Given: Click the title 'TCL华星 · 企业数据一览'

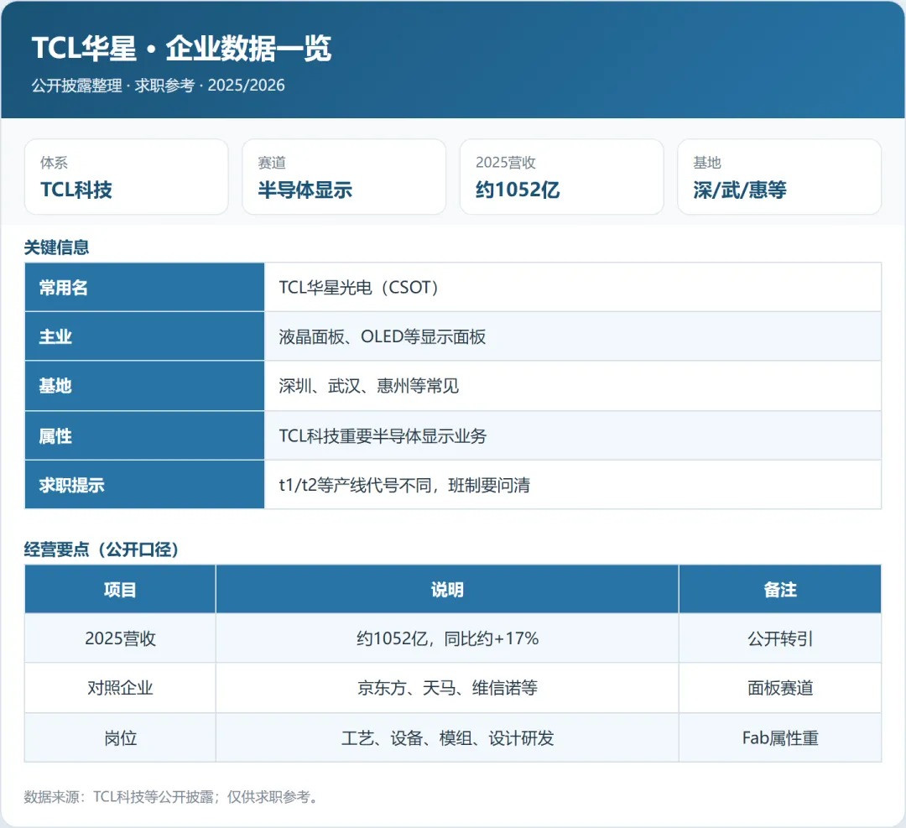Looking at the screenshot, I should pos(181,48).
